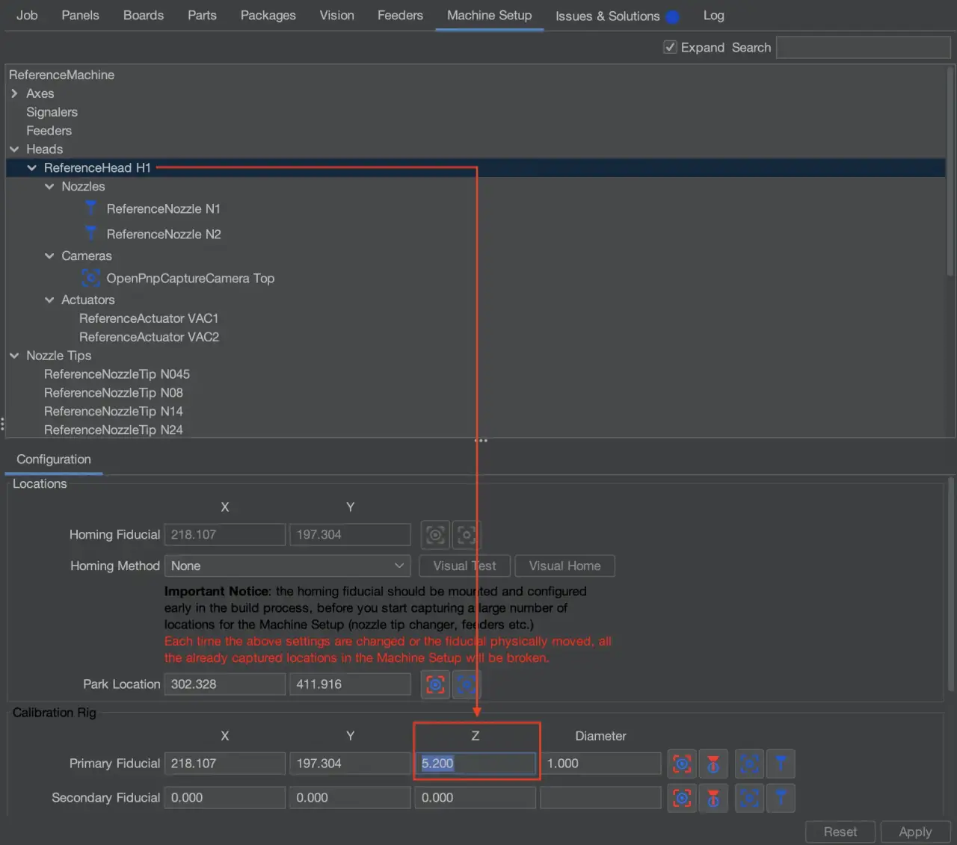Capture nozzle location for Primary Fiducial
Viewport: 957px width, 845px height.
[713, 764]
